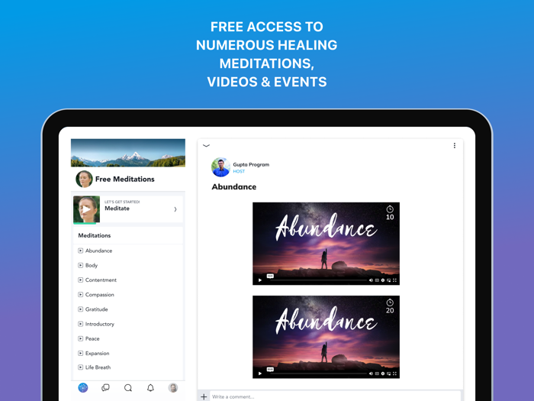Expand the Meditate card chevron
Viewport: 534px width, 401px height.
click(175, 209)
